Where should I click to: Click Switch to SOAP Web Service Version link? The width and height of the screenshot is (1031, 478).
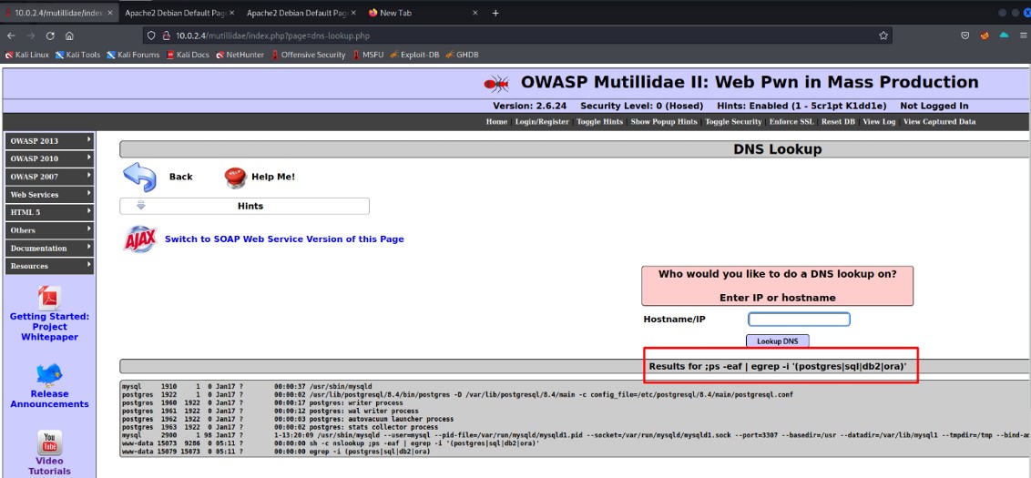(x=284, y=239)
